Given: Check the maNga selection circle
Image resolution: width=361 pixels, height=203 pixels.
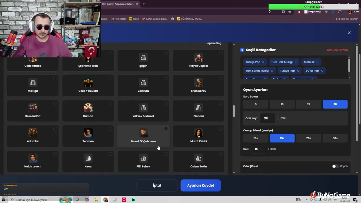Looking at the screenshot, I should tap(55, 78).
